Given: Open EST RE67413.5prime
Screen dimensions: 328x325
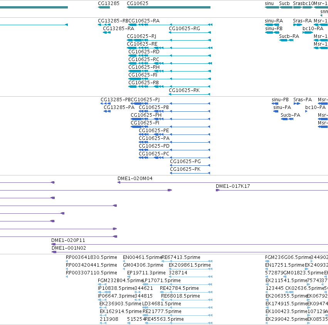Looking at the screenshot, I should click(x=181, y=257).
